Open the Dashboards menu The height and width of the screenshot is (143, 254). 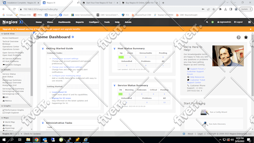pyautogui.click(x=64, y=22)
